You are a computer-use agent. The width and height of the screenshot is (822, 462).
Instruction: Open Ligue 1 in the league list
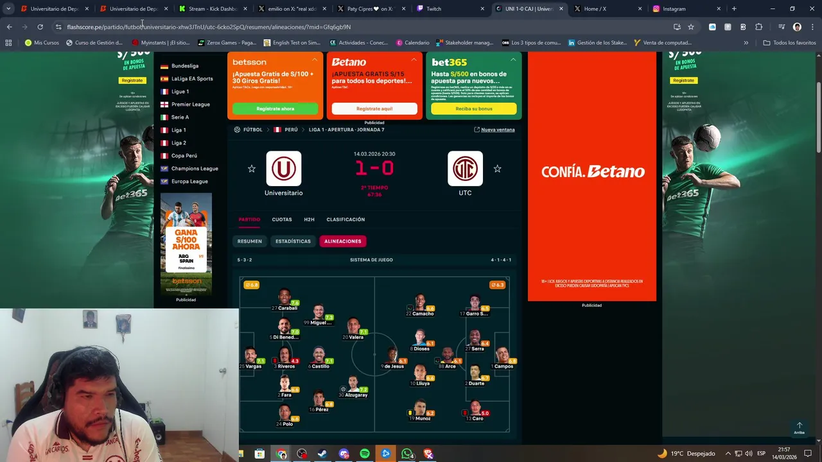[x=180, y=92]
